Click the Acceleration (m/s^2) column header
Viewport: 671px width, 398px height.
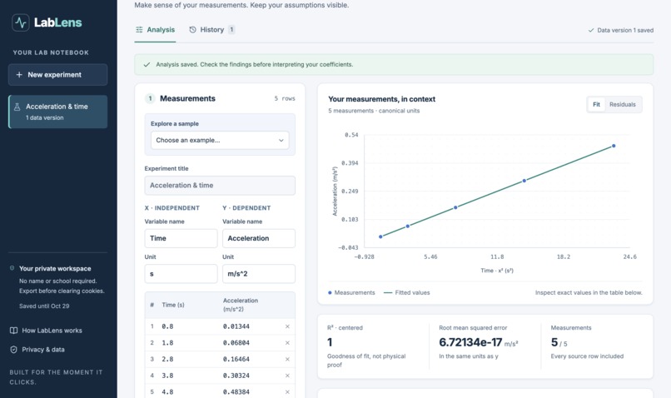coord(241,305)
